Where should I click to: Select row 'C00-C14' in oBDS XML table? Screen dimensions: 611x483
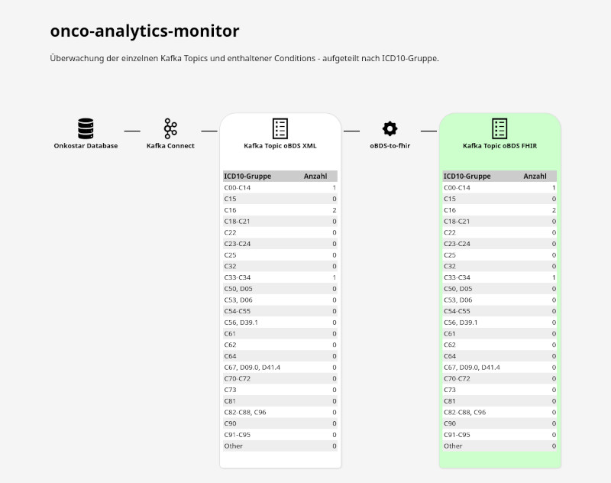coord(280,187)
